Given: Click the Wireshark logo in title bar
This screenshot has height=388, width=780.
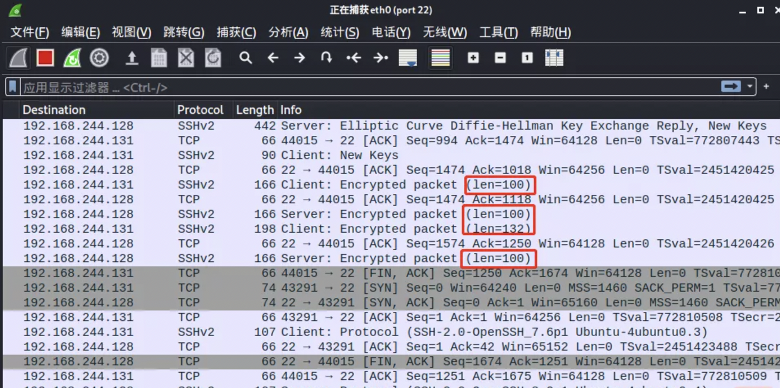Looking at the screenshot, I should (16, 9).
